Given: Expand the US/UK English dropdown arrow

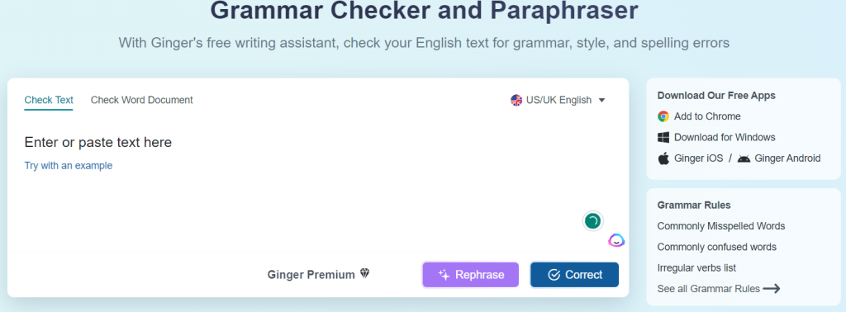Looking at the screenshot, I should [602, 100].
